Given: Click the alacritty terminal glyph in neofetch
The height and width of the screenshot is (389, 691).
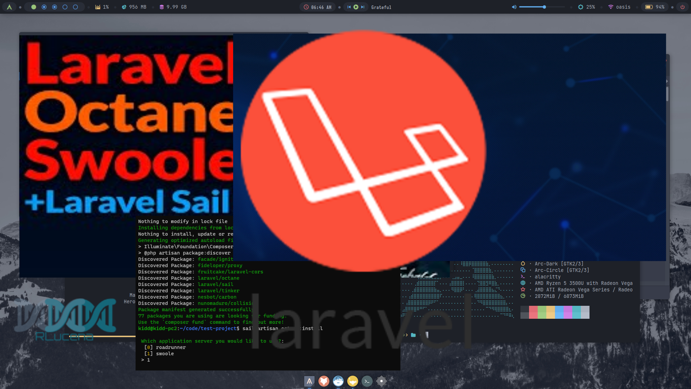Looking at the screenshot, I should pyautogui.click(x=523, y=277).
